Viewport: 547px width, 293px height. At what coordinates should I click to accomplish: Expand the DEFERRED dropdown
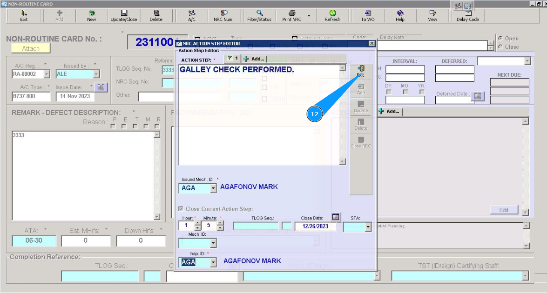point(527,61)
